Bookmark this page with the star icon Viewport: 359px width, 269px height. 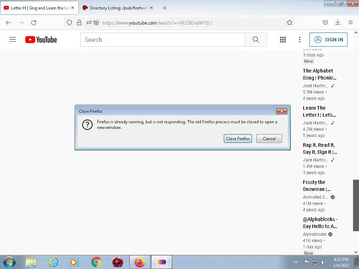289,22
